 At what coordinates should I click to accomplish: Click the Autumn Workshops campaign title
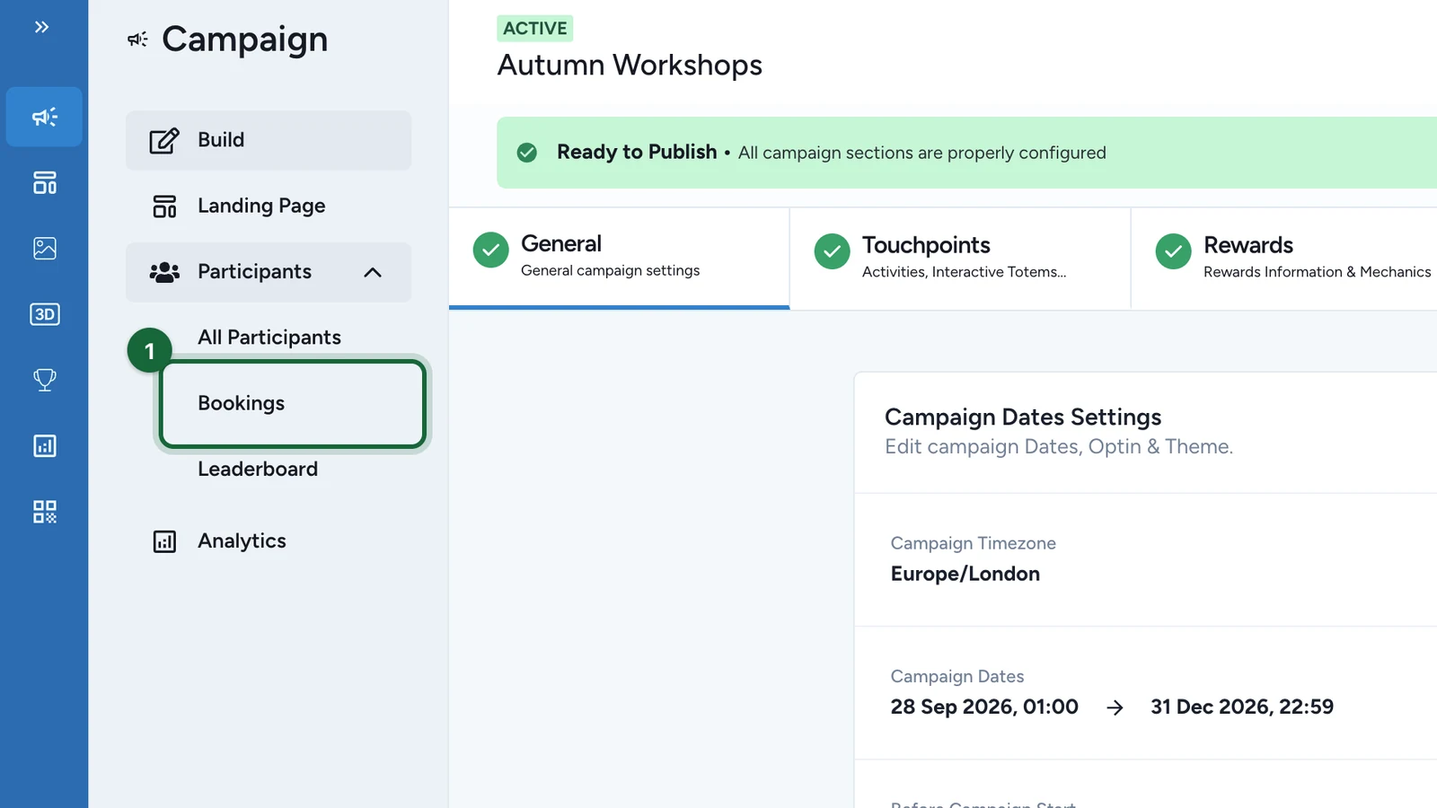coord(630,66)
